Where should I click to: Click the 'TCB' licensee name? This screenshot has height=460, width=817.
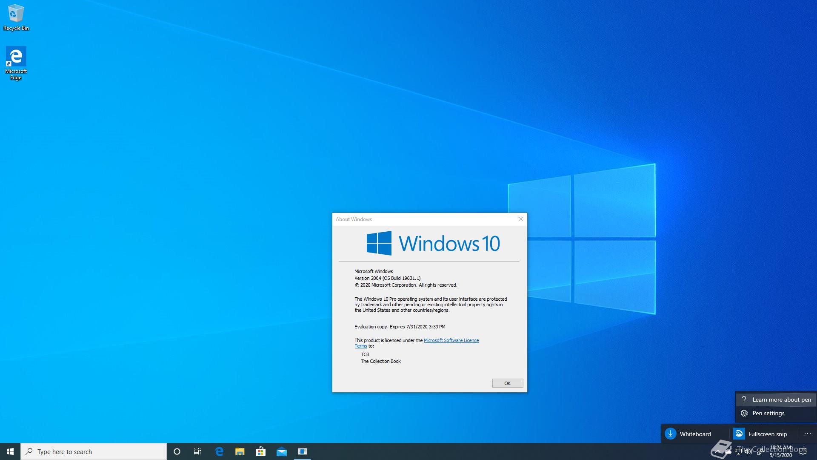[365, 354]
